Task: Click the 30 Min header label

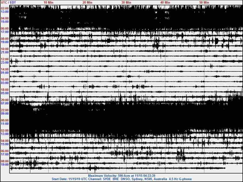Action: pos(126,2)
